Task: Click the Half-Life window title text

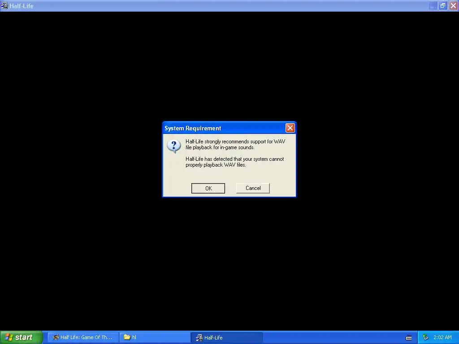Action: [x=22, y=6]
